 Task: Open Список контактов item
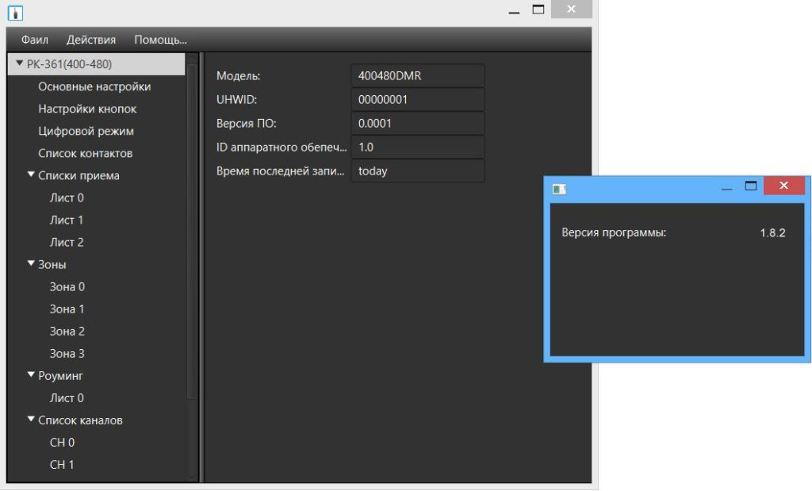(x=85, y=153)
